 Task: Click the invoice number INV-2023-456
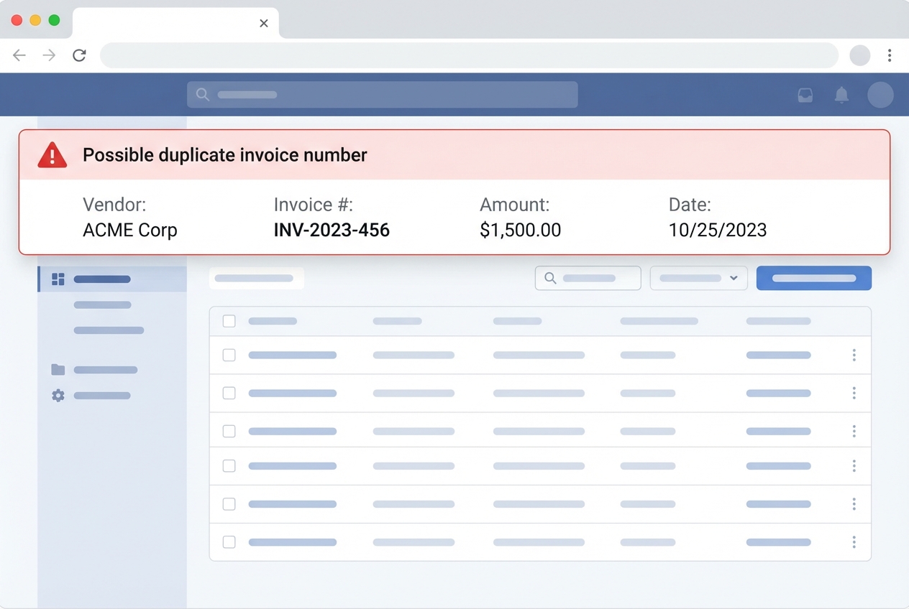[332, 230]
